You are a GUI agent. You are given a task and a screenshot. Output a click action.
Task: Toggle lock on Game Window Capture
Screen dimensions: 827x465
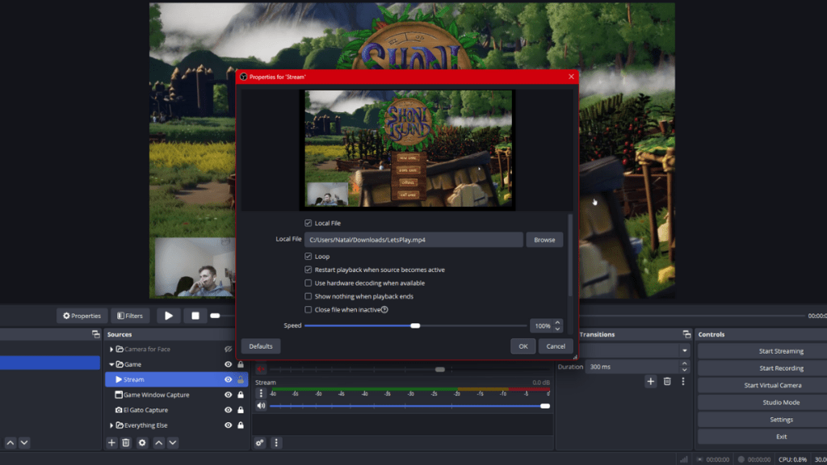point(241,395)
